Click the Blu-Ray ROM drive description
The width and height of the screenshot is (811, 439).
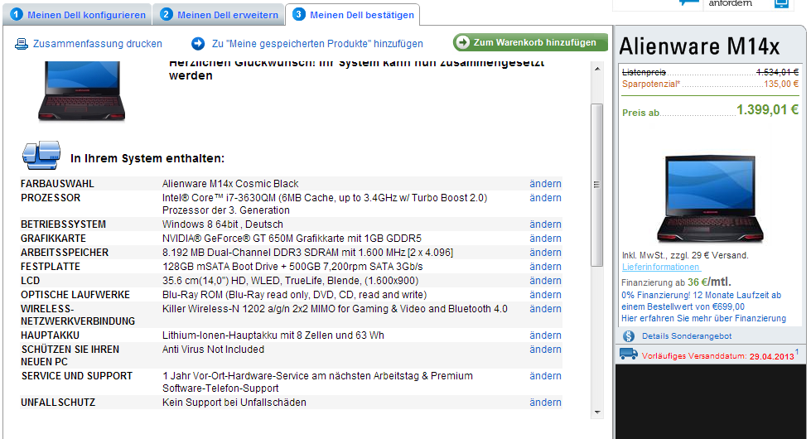pyautogui.click(x=294, y=295)
